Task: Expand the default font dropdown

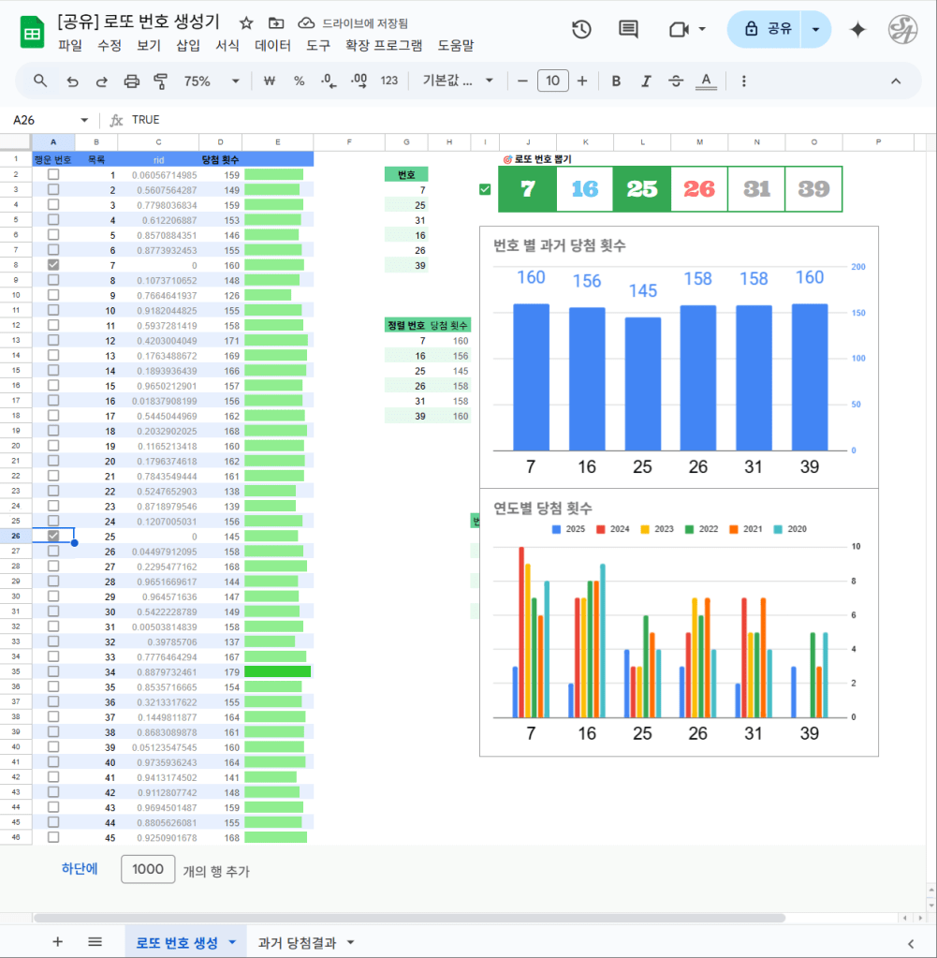Action: point(459,81)
